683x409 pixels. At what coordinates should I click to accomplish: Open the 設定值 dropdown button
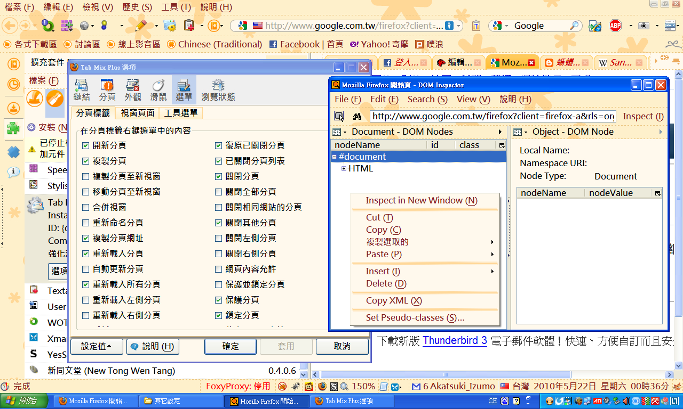[x=97, y=346]
